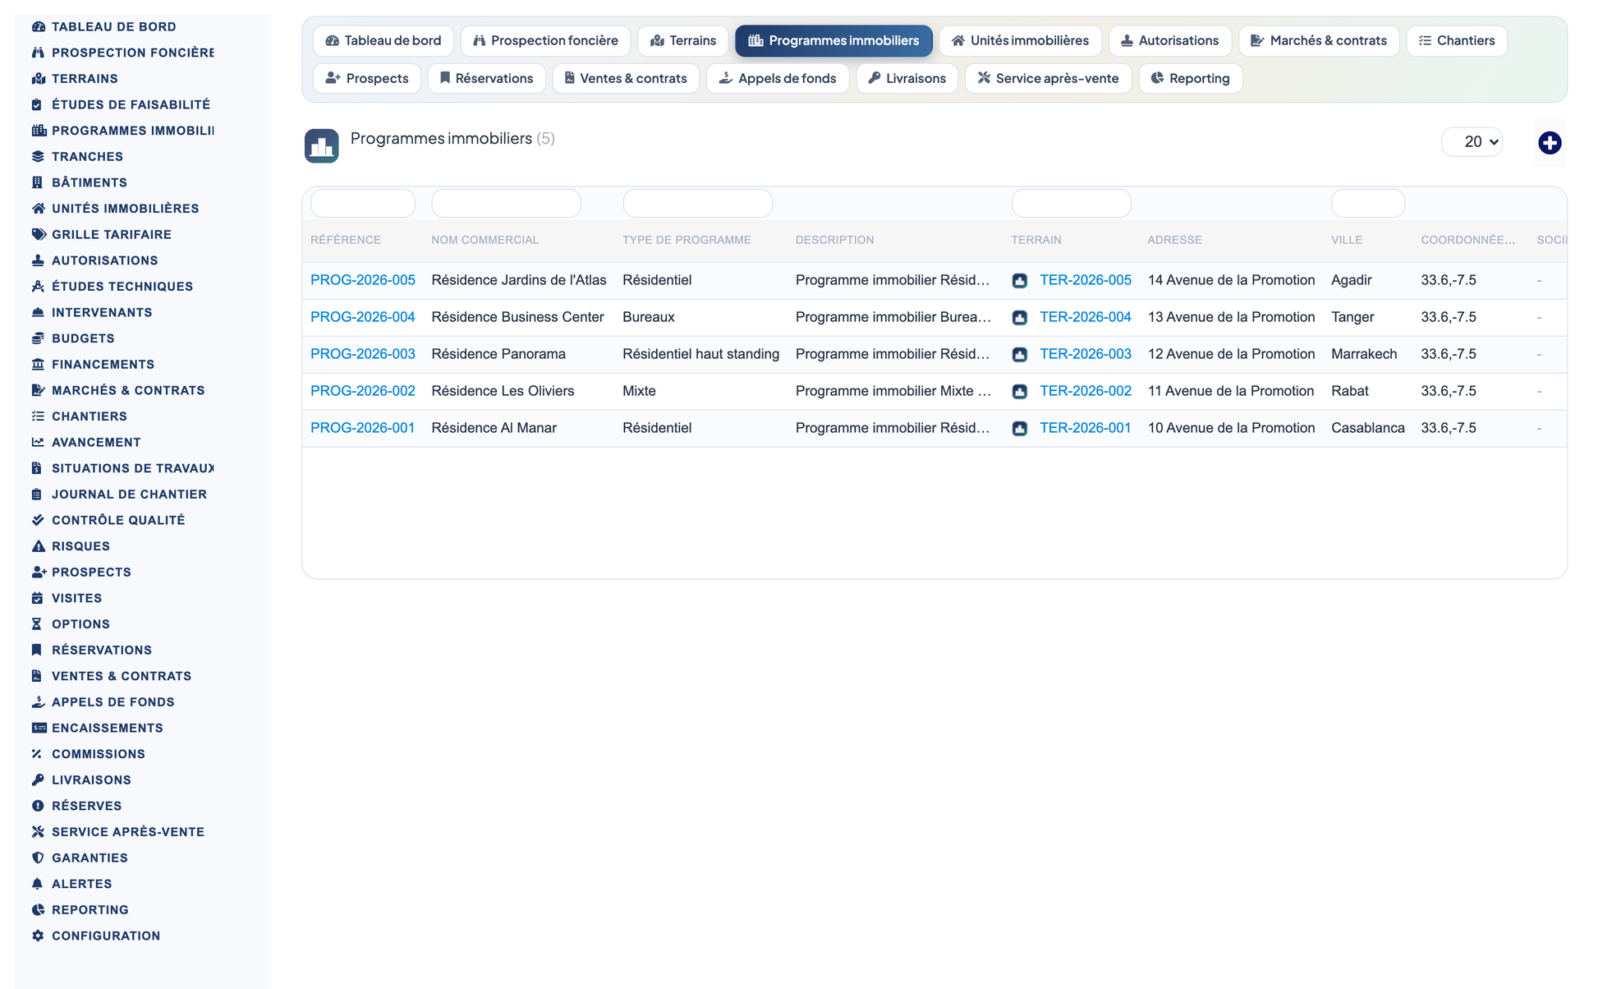Open the page size dropdown showing 20
Screen dimensions: 1598x989
[1472, 142]
